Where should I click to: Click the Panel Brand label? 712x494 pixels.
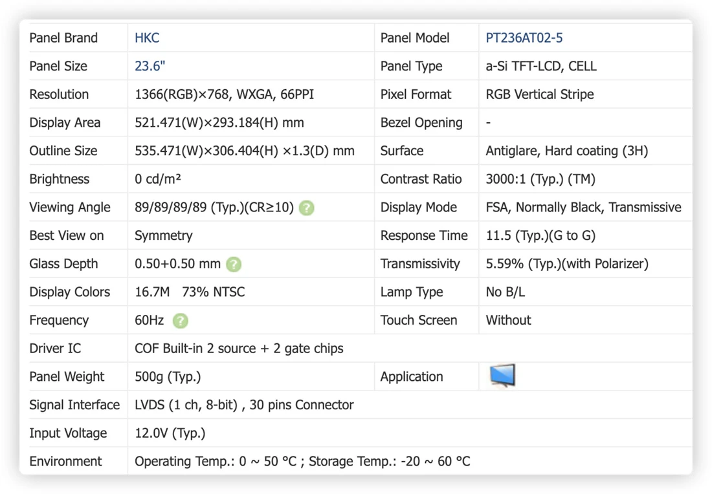point(63,38)
